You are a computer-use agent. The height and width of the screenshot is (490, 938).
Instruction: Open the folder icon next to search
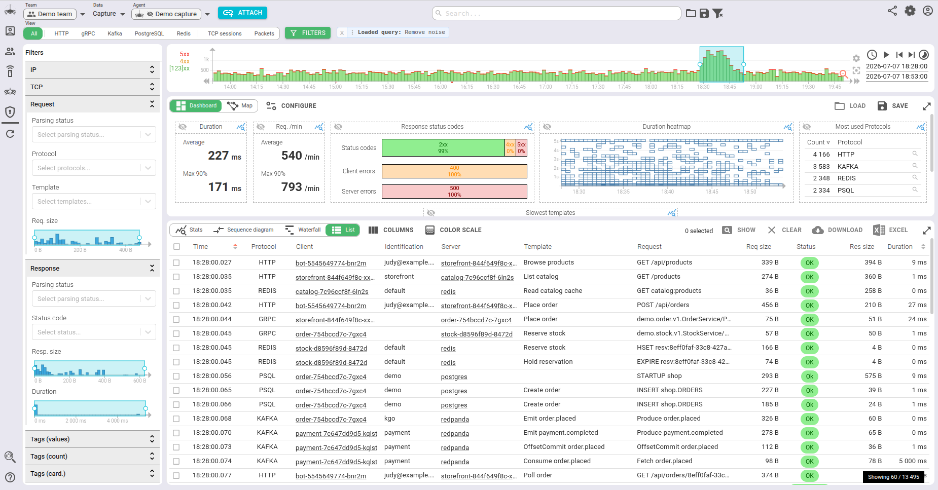(691, 13)
